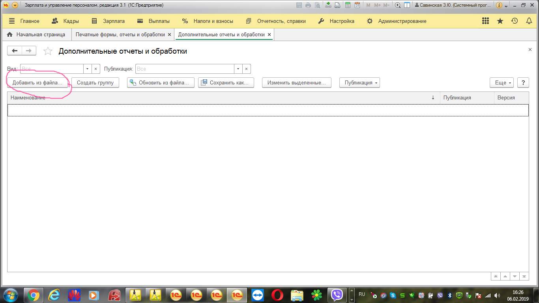The height and width of the screenshot is (303, 539).
Task: Open Favorites star in top panel
Action: click(x=500, y=21)
